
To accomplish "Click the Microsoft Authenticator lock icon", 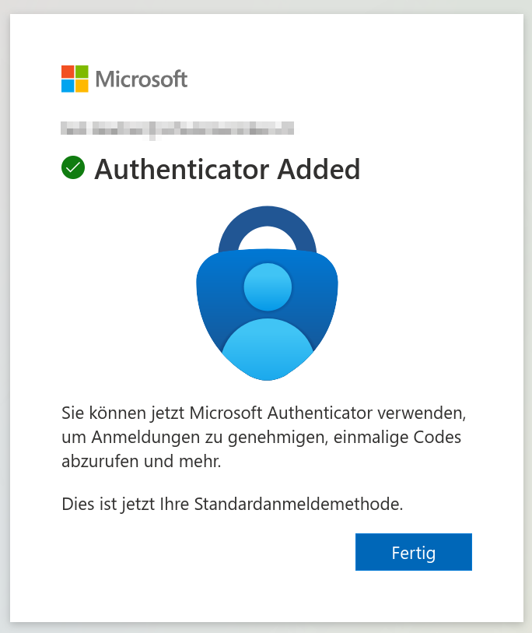I will tap(267, 293).
